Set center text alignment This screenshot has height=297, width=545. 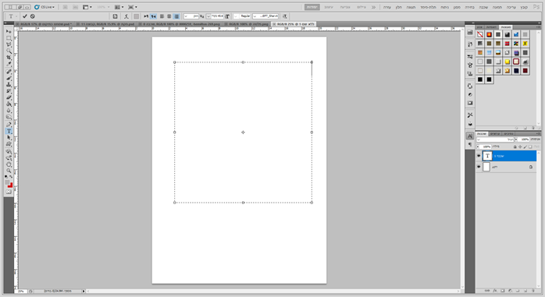click(x=169, y=16)
